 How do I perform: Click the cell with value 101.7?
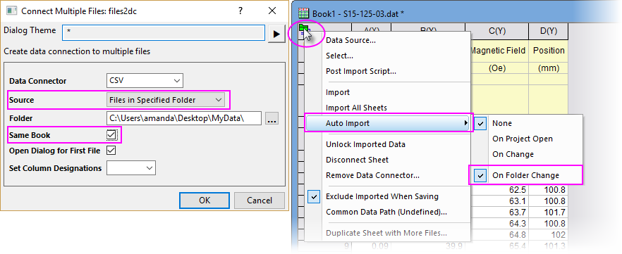pos(549,212)
